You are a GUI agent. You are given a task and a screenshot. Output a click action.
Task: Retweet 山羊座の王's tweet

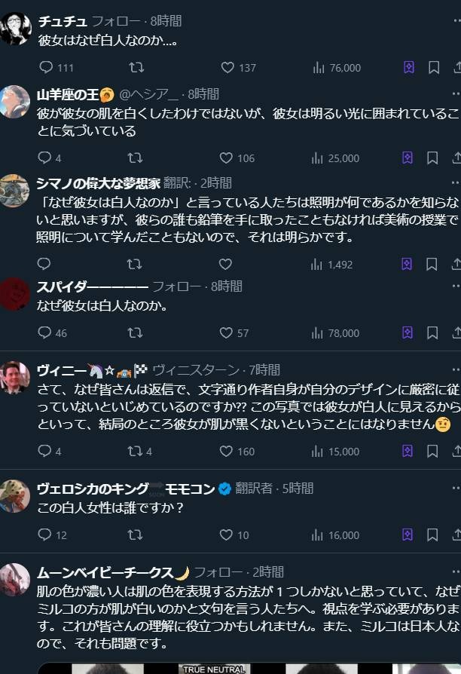click(135, 158)
